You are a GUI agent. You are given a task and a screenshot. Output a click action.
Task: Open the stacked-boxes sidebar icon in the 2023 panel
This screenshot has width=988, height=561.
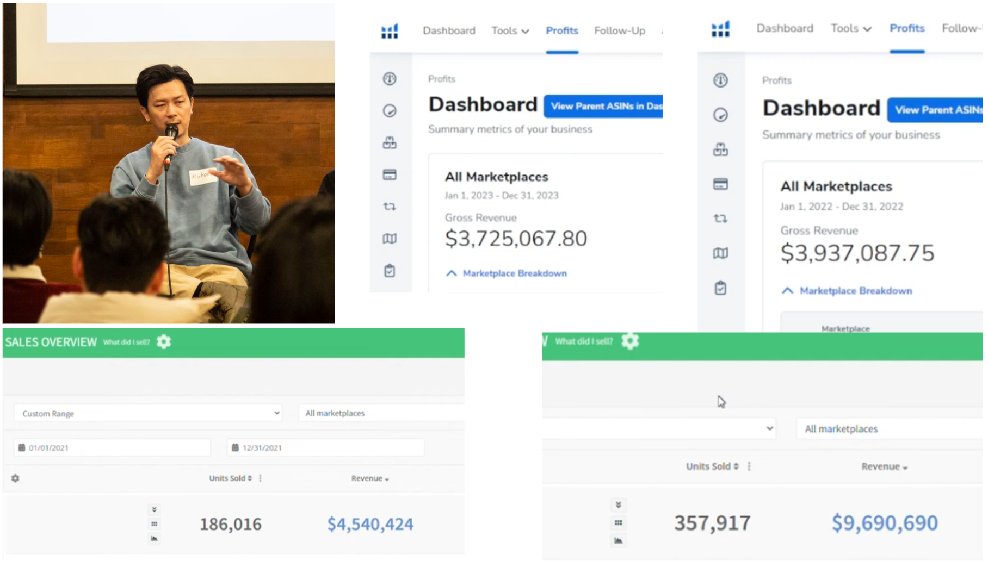click(x=390, y=142)
